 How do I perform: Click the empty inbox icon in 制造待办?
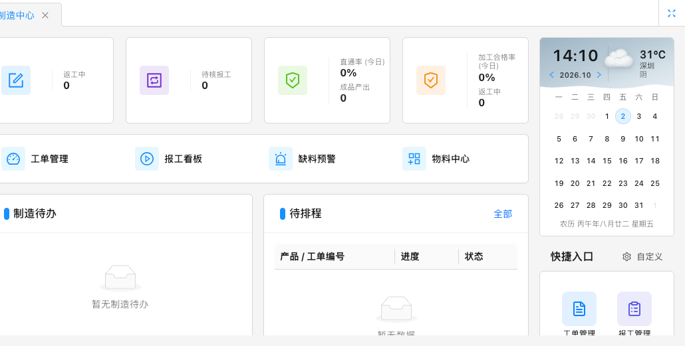pos(120,278)
